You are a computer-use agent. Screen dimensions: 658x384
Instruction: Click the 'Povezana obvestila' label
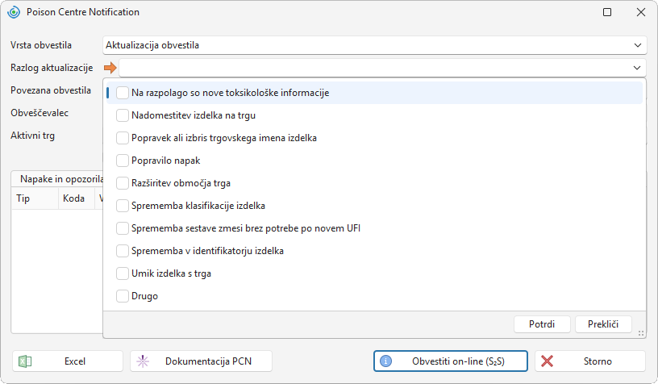pyautogui.click(x=51, y=90)
